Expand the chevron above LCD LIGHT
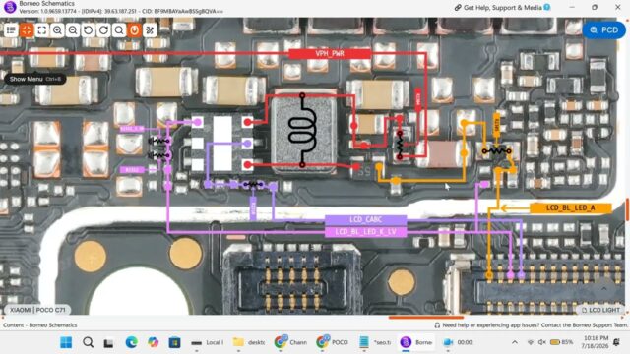 604,288
